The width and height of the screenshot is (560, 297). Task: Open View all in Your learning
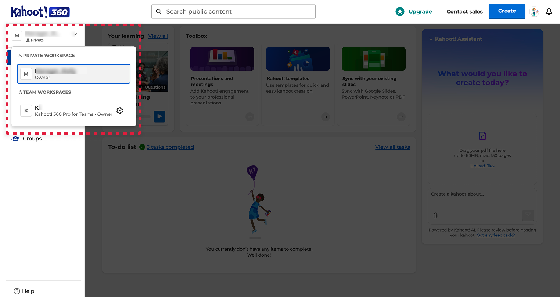[158, 36]
